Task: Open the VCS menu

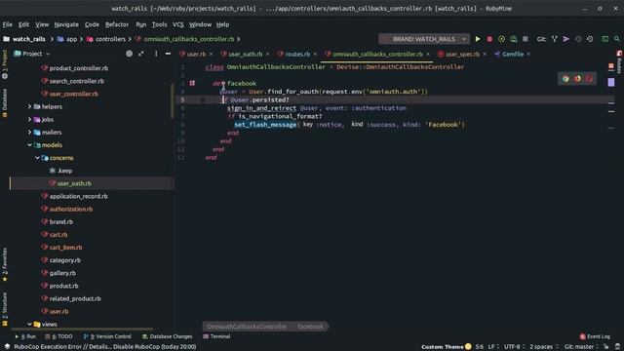Action: (177, 24)
